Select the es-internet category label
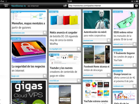 tap(33, 6)
